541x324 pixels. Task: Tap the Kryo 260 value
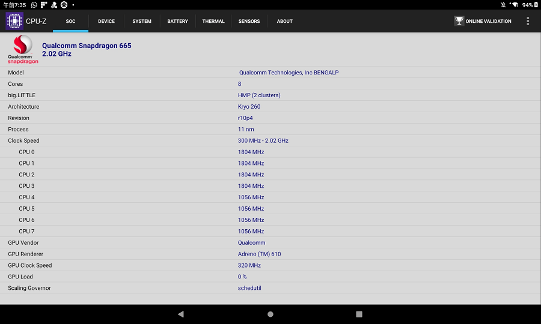coord(249,106)
